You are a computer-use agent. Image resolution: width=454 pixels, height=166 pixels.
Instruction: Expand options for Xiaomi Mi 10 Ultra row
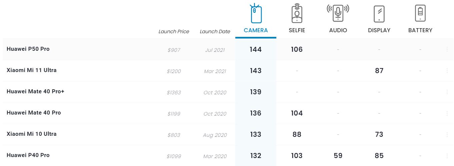click(447, 134)
